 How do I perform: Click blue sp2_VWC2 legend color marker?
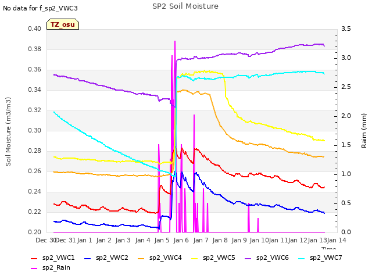(88, 258)
